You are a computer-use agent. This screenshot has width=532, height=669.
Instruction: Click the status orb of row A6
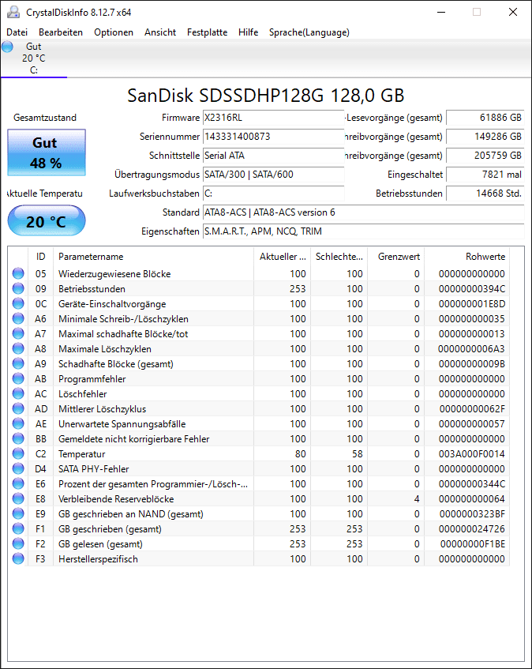[18, 318]
